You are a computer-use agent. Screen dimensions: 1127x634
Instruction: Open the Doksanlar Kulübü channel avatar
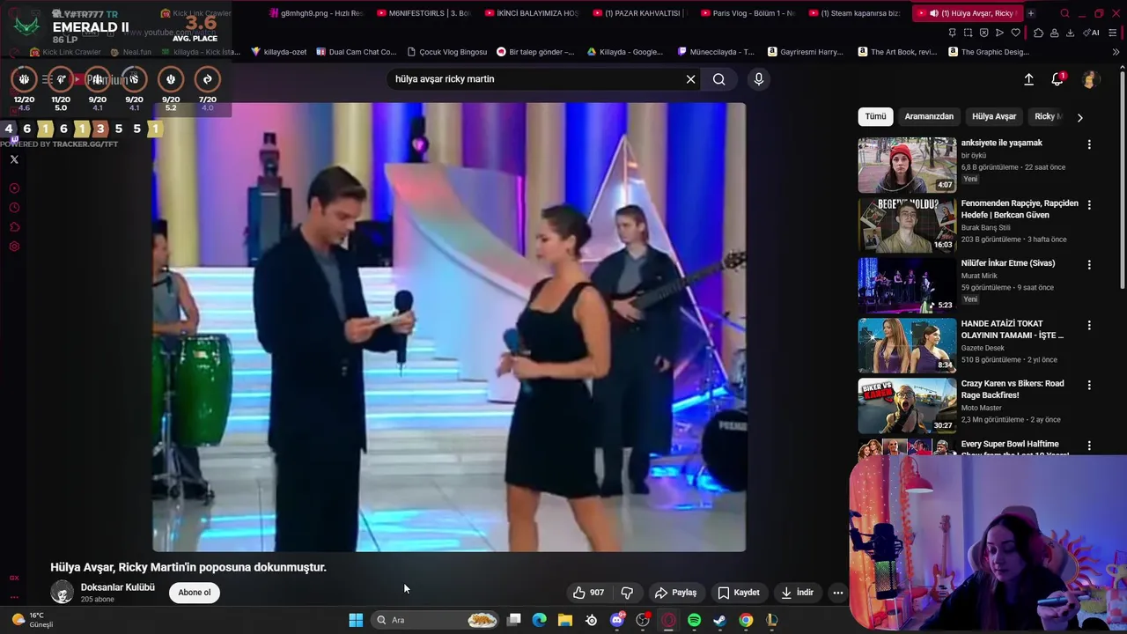(x=62, y=593)
